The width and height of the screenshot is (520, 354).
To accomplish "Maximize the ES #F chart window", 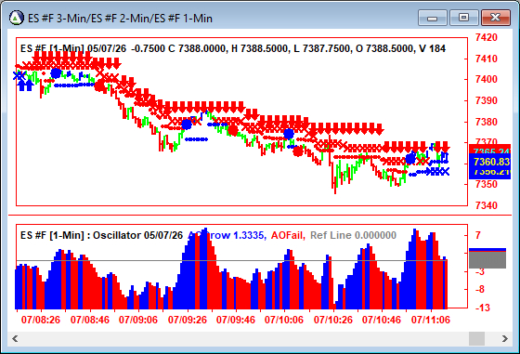I will pos(463,18).
